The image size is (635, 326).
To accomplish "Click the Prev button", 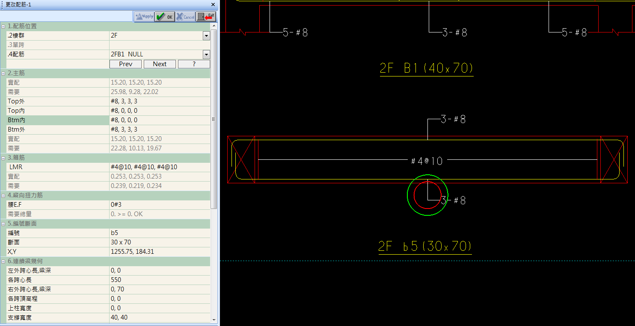I will [125, 64].
